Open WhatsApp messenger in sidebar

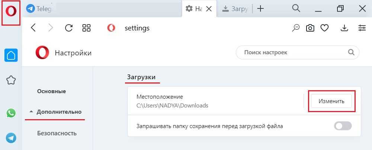click(x=11, y=113)
